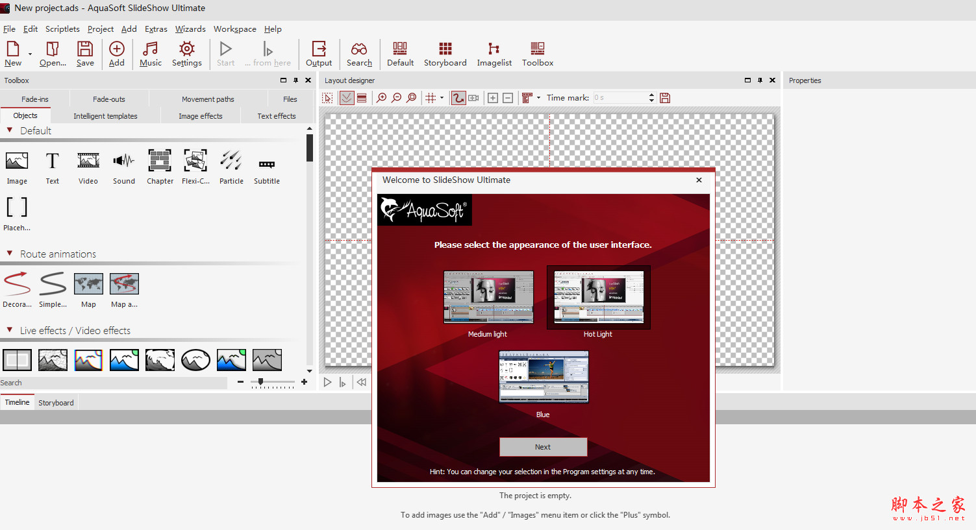Click the Music toolbar icon
Viewport: 976px width, 530px height.
(x=150, y=54)
